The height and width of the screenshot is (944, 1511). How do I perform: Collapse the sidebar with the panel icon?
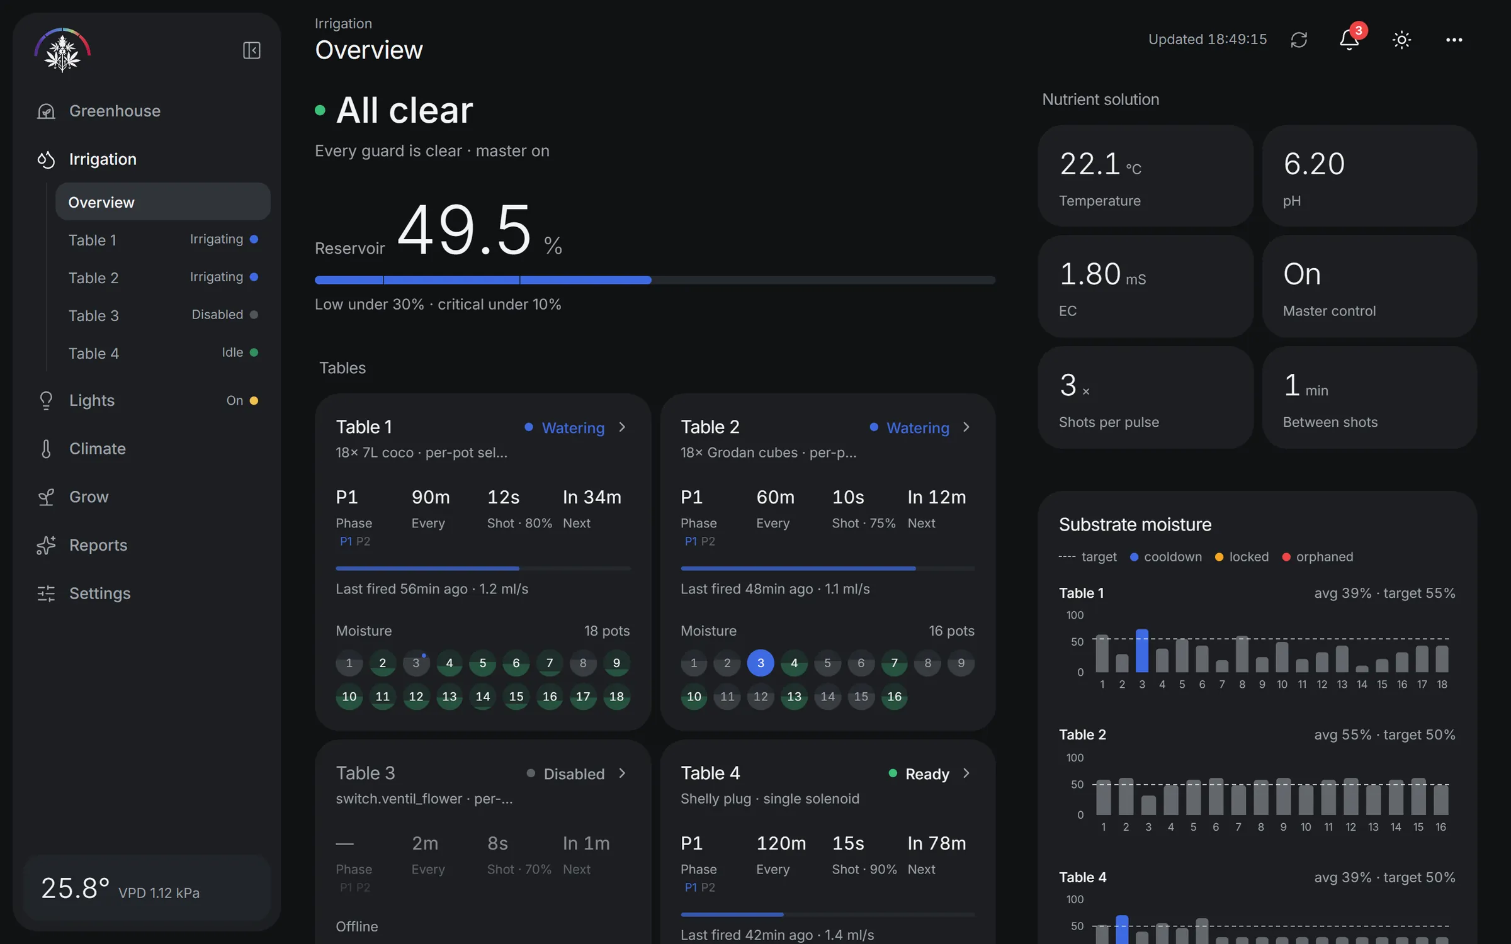point(251,50)
